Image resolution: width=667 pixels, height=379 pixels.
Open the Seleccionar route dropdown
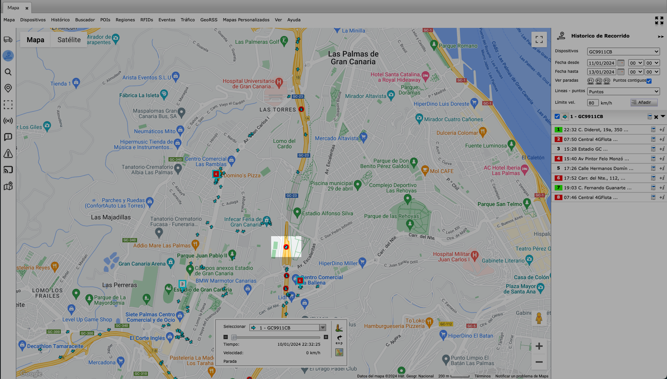(x=288, y=328)
